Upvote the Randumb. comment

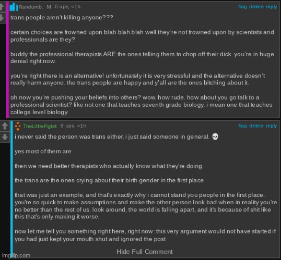point(2,7)
